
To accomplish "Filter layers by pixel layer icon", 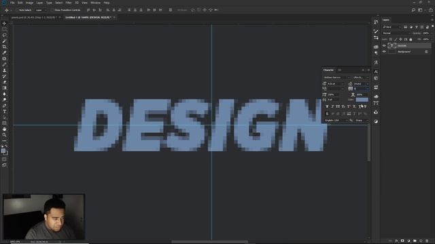I will click(x=405, y=27).
